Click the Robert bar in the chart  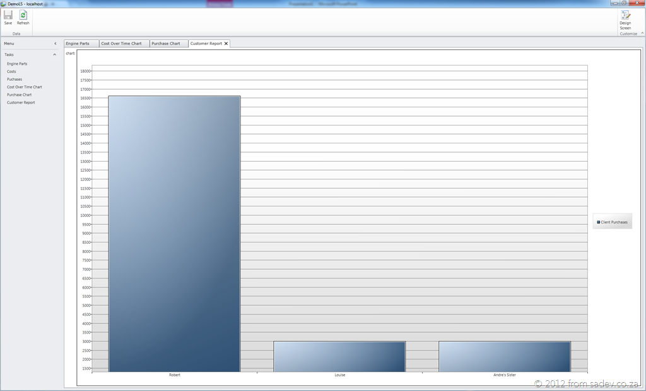point(174,234)
